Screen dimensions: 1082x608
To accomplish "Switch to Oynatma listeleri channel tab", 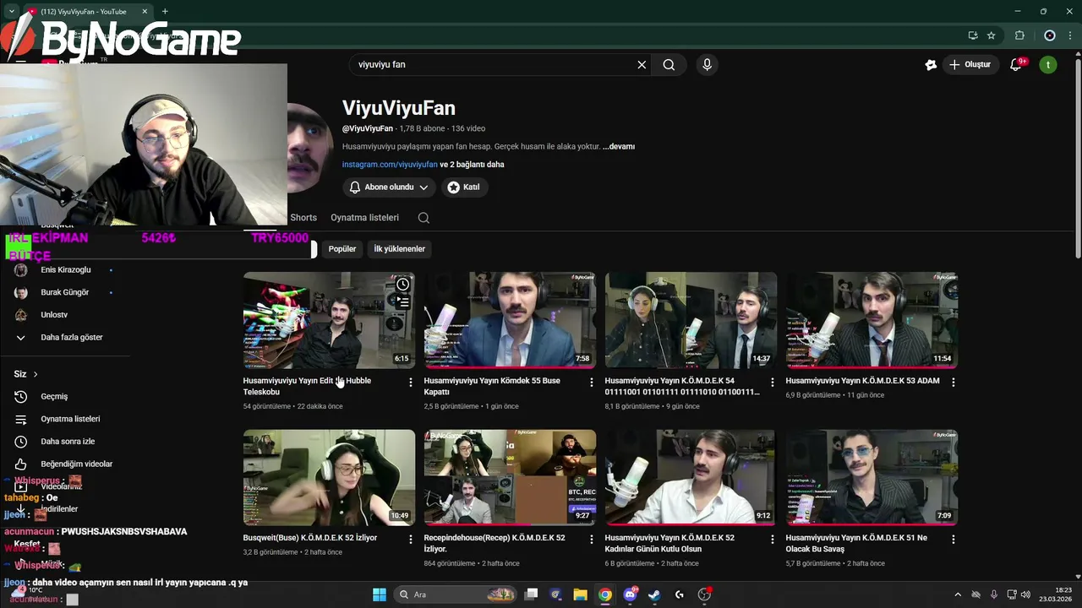I will [364, 218].
